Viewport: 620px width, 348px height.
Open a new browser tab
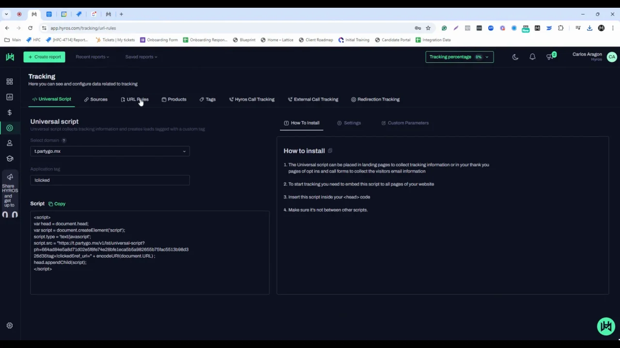pyautogui.click(x=121, y=14)
